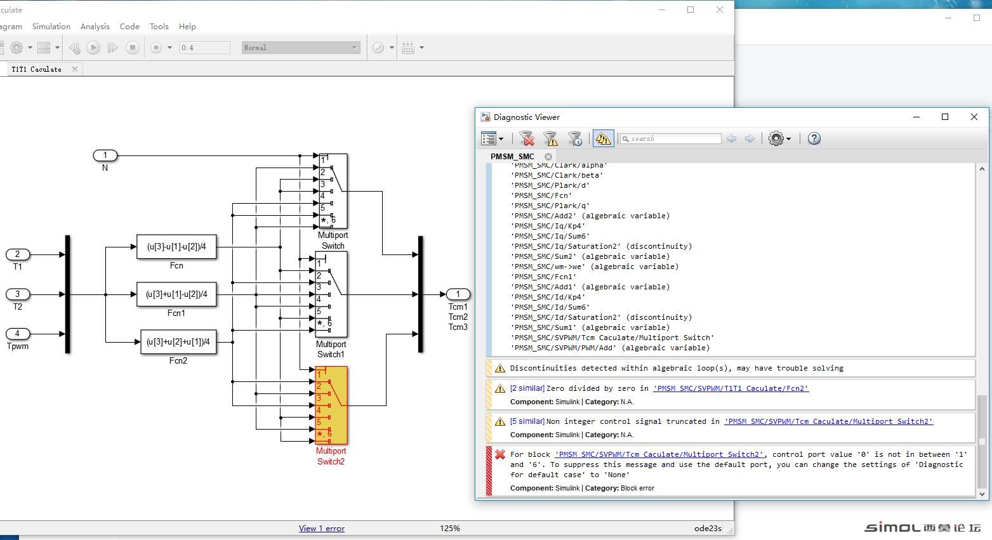
Task: Expand the Model Advisor dropdown arrow
Action: click(x=392, y=48)
